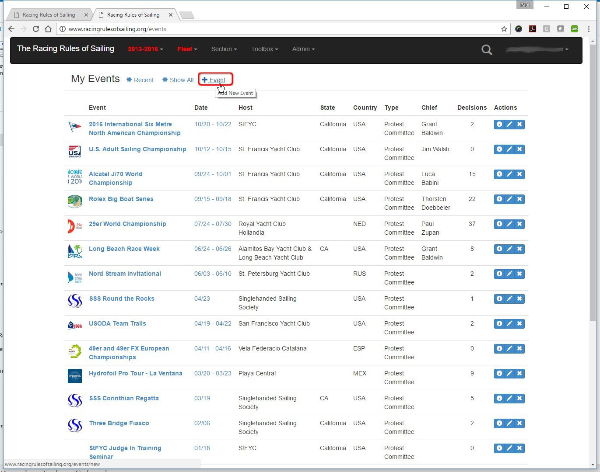Open info for StFYC Judge In Training Seminar
The image size is (600, 472).
tap(499, 448)
